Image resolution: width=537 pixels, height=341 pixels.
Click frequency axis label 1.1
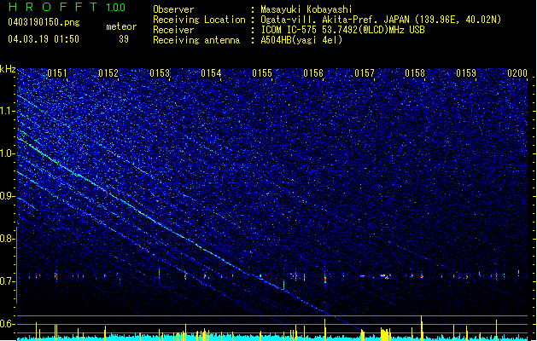[7, 111]
